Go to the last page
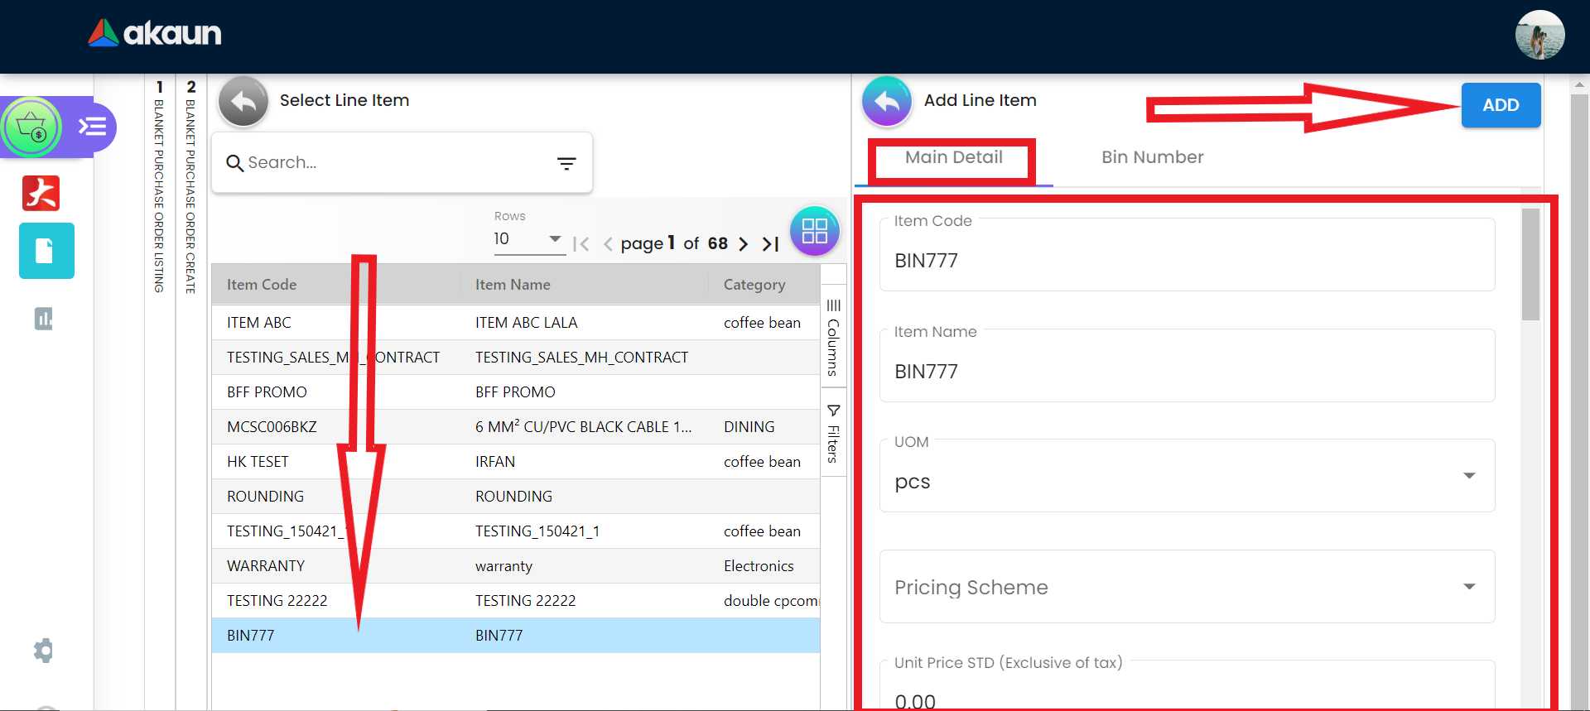1590x711 pixels. tap(771, 244)
